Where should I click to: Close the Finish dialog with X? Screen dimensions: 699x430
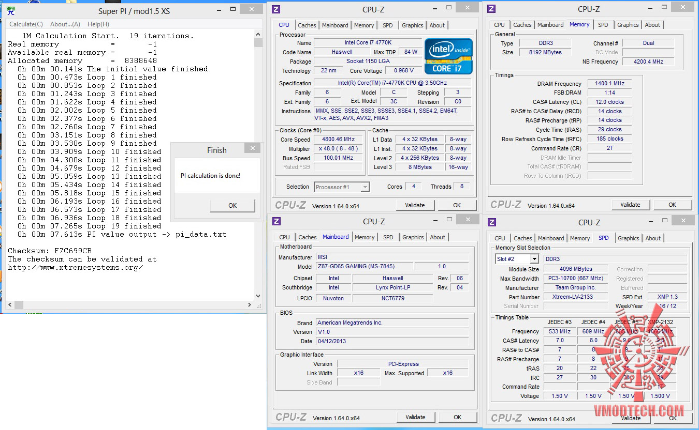(252, 149)
